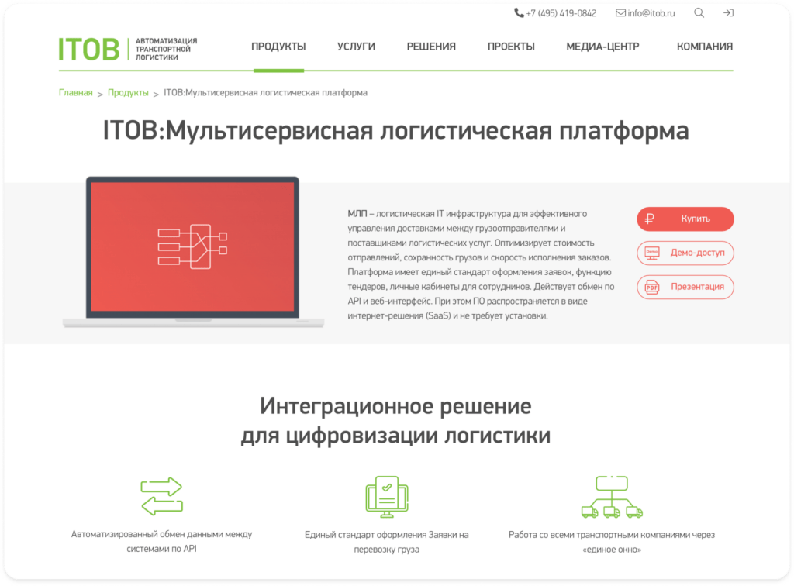Select Проекты in the navigation
Viewport: 794px width, 586px height.
click(511, 47)
